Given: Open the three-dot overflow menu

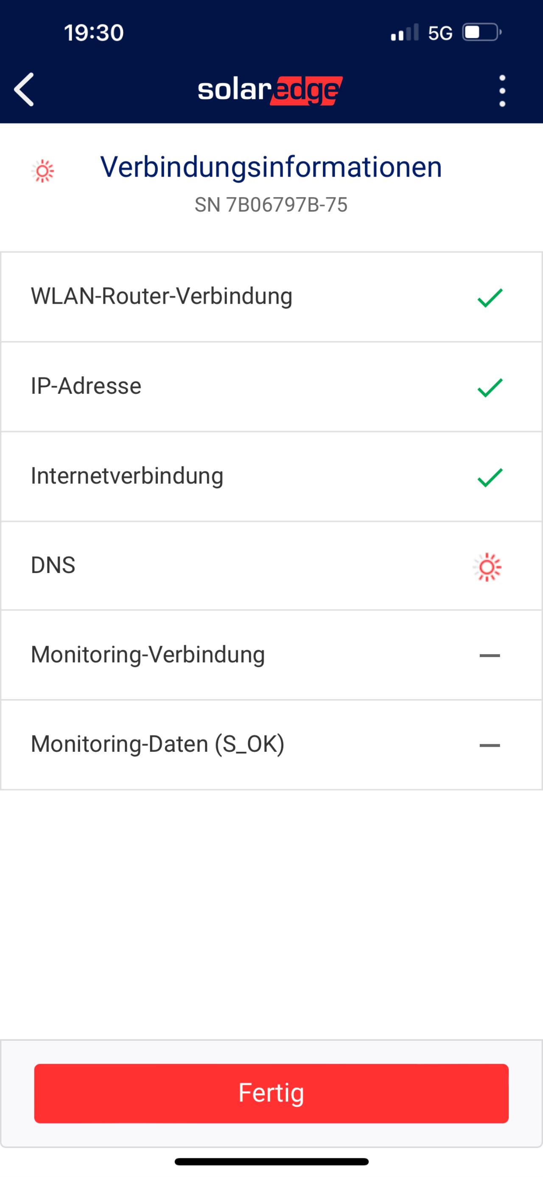Looking at the screenshot, I should (502, 90).
